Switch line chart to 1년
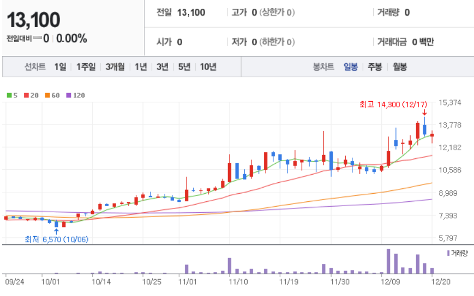 141,66
